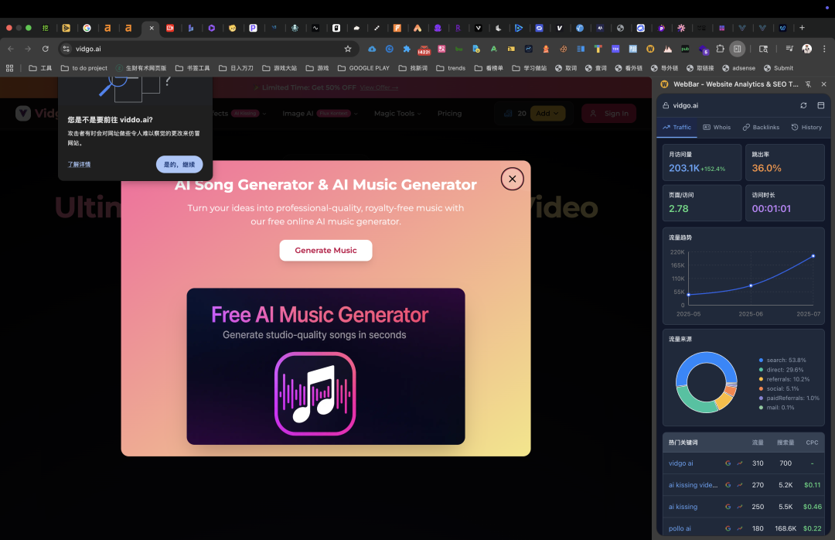Image resolution: width=835 pixels, height=540 pixels.
Task: Click the Sign In button
Action: click(x=609, y=114)
